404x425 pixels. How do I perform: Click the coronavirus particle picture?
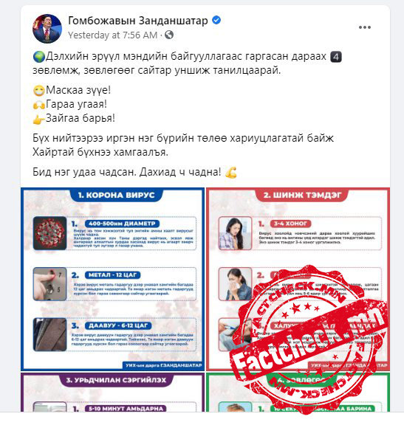pyautogui.click(x=50, y=233)
